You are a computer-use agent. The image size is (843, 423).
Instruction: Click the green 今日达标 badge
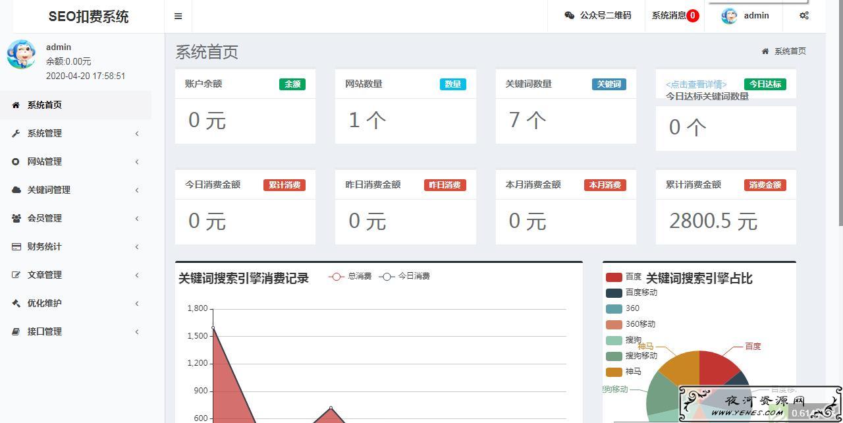[765, 84]
